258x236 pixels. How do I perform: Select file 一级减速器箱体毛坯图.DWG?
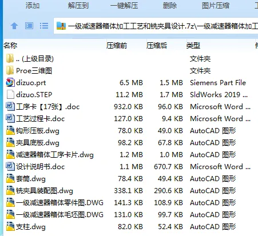[x=59, y=215]
